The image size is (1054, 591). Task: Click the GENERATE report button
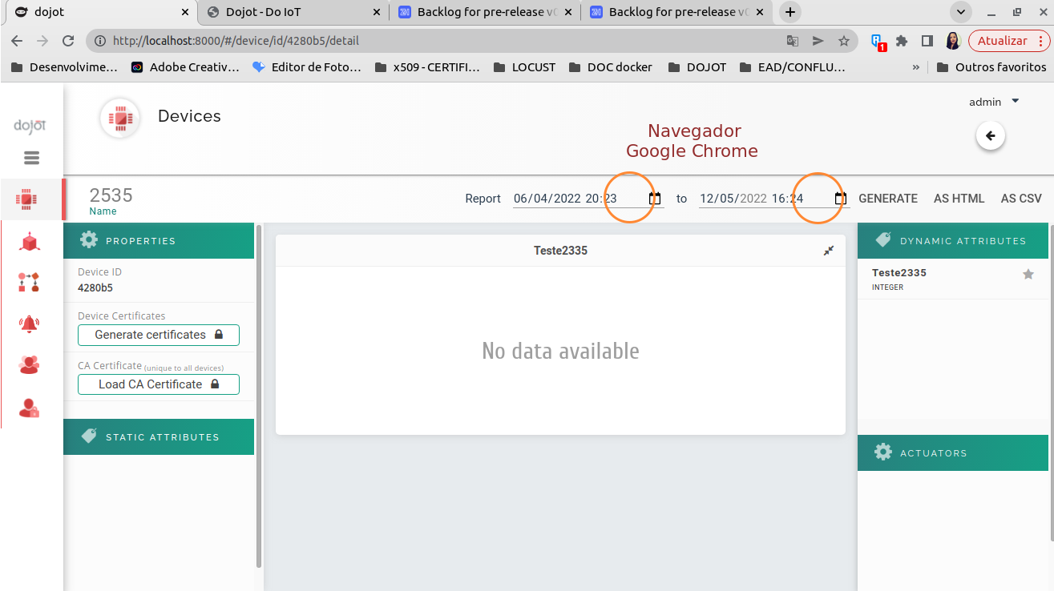[x=887, y=198]
